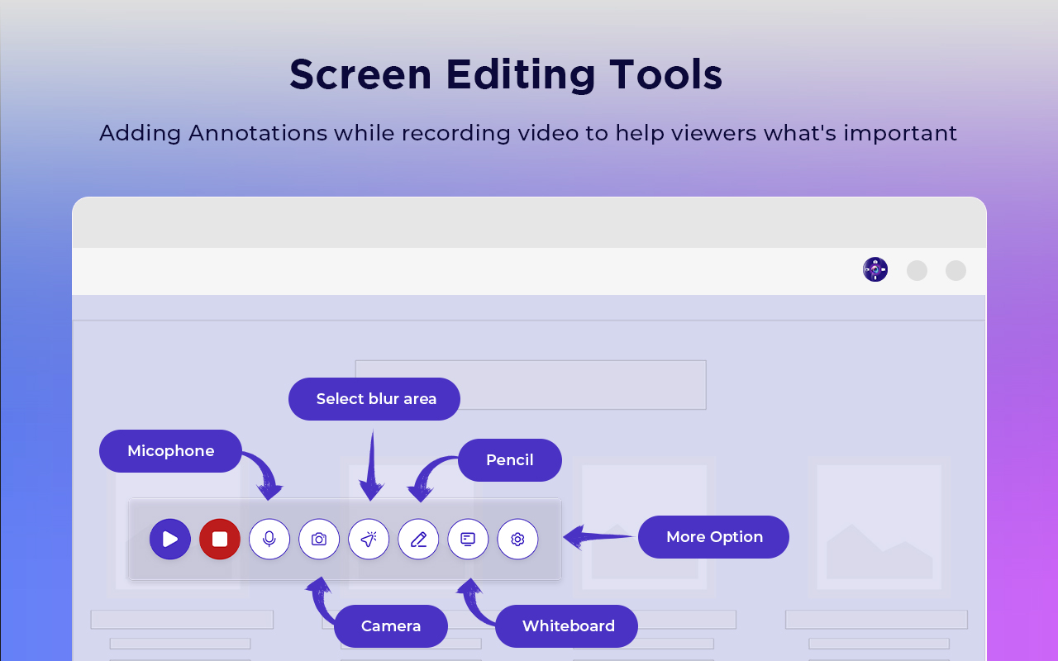
Task: Click the Pencil callout pill
Action: [509, 460]
